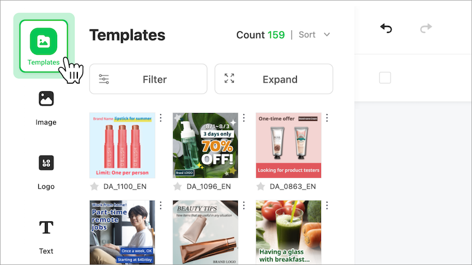Screen dimensions: 472x265
Task: Select the lipstick for summer template thumbnail
Action: pyautogui.click(x=122, y=145)
